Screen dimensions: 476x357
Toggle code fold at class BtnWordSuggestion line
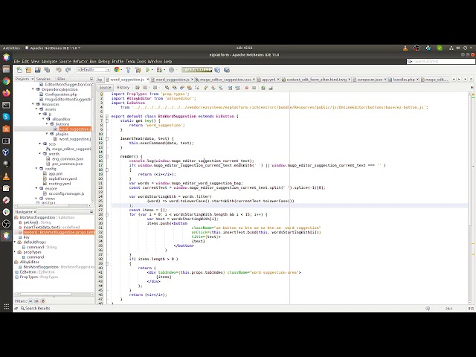tap(107, 116)
